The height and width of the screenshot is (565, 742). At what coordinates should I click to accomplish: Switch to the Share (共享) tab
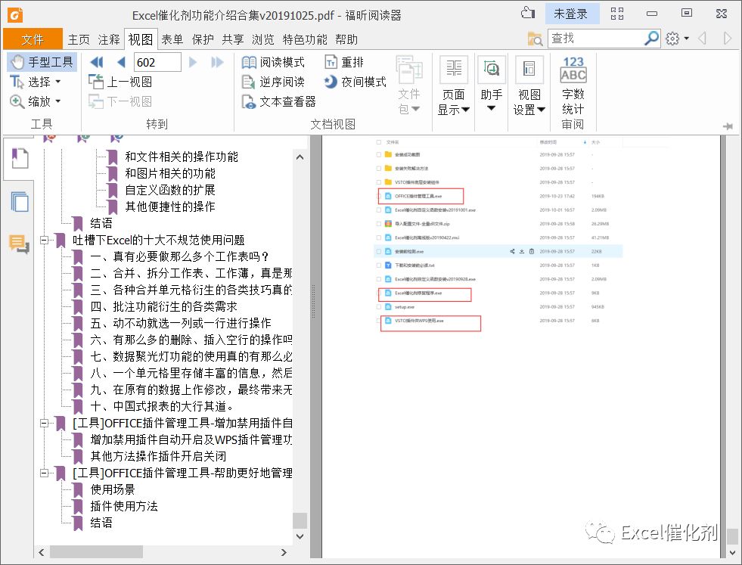[233, 39]
